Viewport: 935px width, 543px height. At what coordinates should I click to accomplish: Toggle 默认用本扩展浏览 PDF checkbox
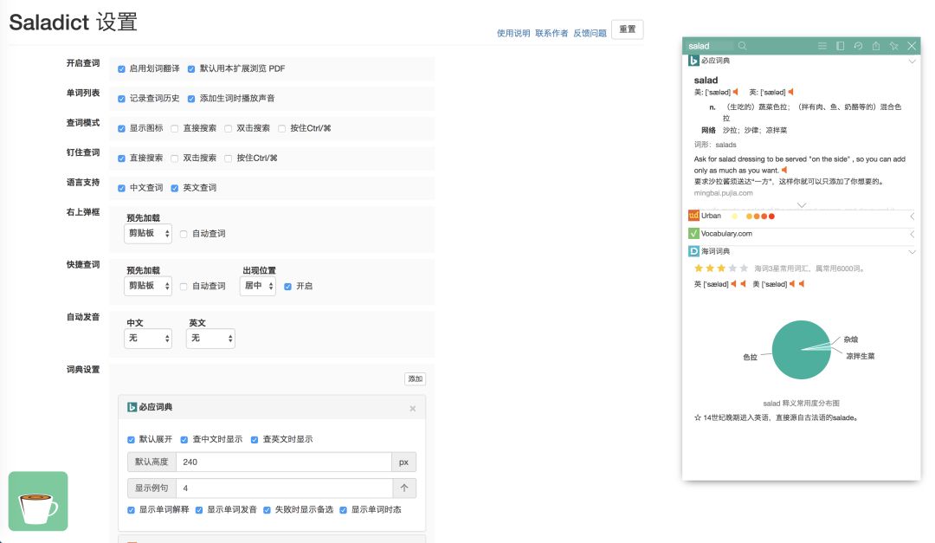pyautogui.click(x=191, y=69)
